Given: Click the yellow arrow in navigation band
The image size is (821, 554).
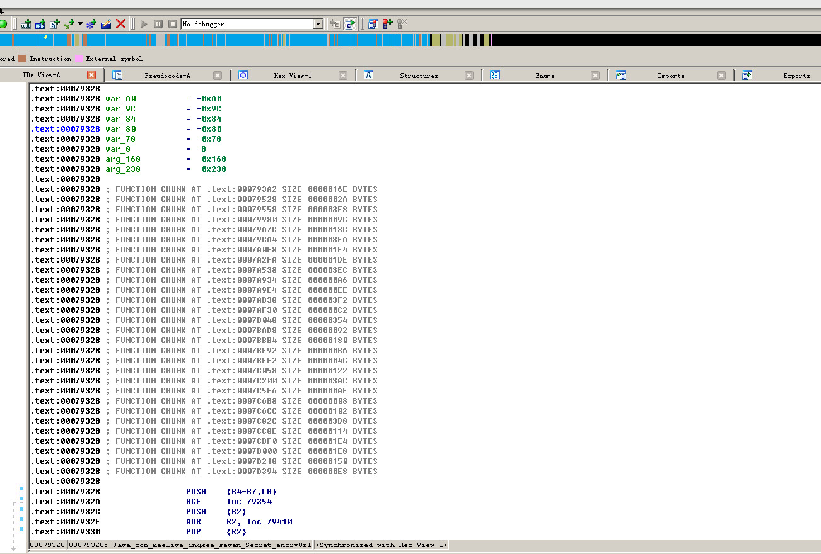Looking at the screenshot, I should [x=45, y=37].
